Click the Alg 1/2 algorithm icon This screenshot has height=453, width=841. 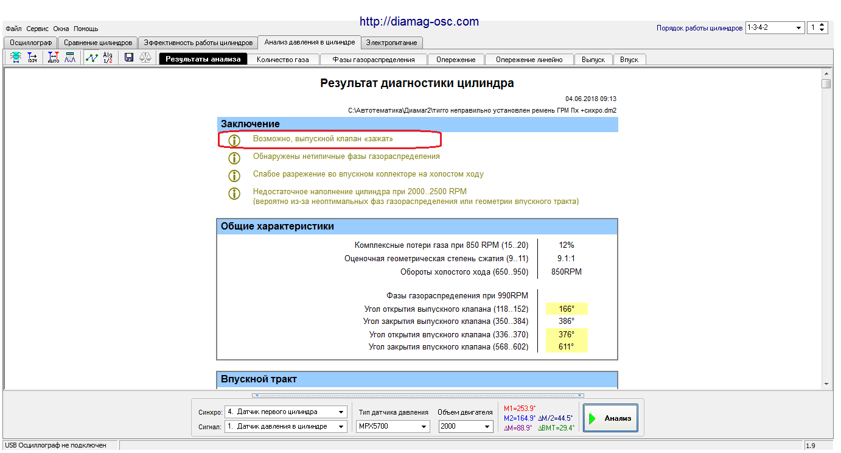[108, 58]
